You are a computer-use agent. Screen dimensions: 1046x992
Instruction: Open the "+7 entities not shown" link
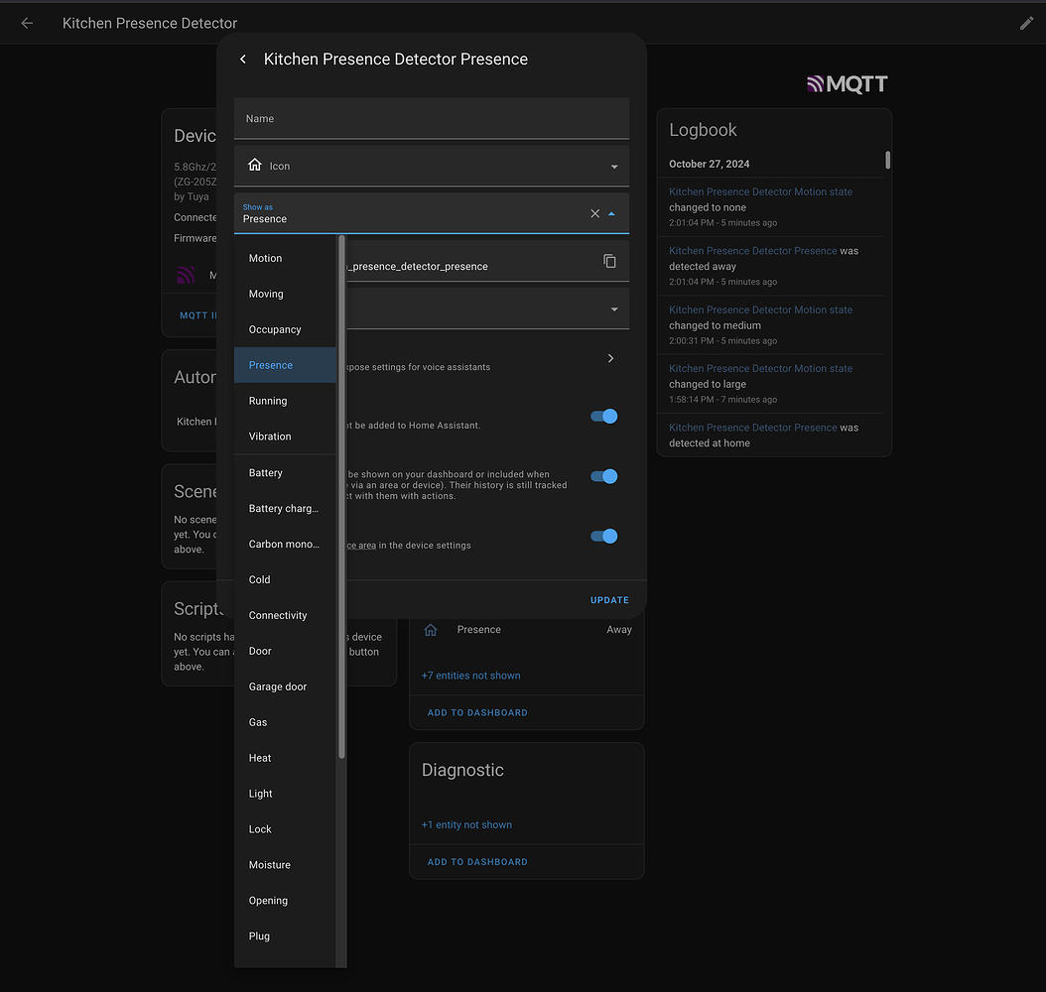pos(470,675)
